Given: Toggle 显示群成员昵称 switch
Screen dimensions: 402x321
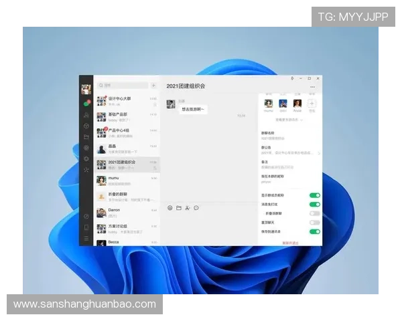Looking at the screenshot, I should (314, 195).
